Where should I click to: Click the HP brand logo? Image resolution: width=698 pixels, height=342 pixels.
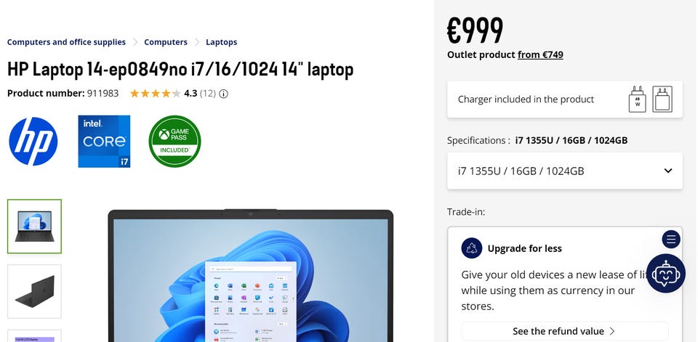(33, 142)
